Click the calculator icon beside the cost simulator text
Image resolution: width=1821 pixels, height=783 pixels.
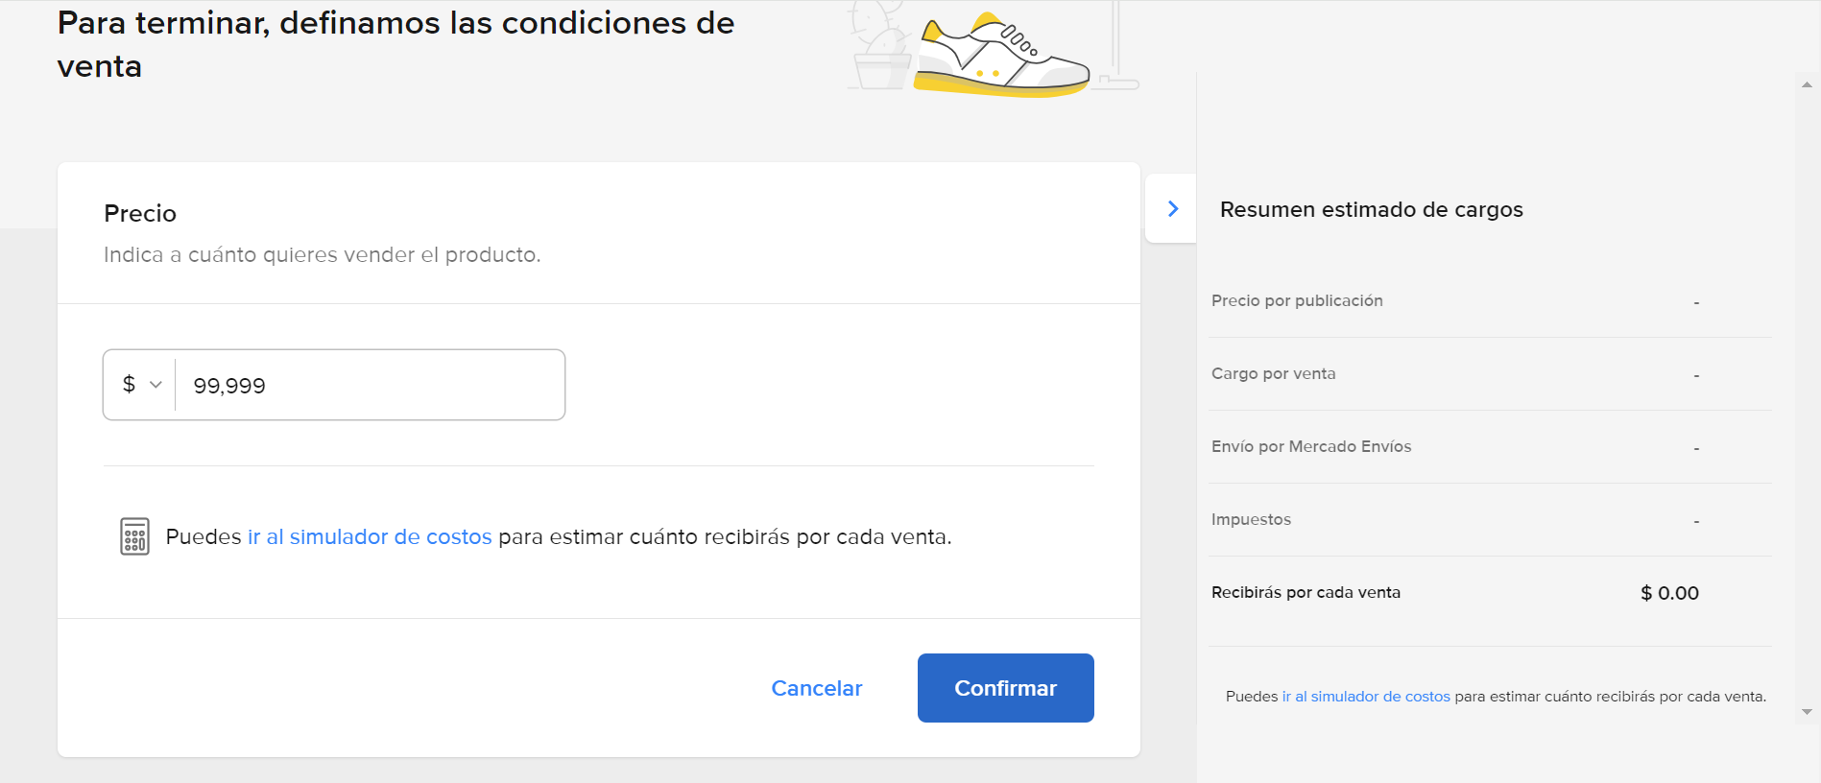[134, 536]
